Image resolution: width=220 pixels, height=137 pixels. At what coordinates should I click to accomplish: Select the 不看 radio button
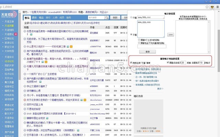coord(131,34)
